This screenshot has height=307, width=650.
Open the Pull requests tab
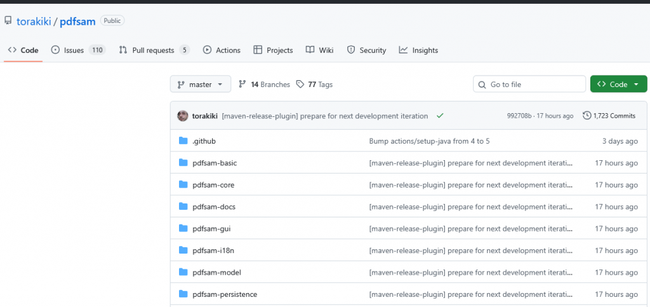[154, 50]
